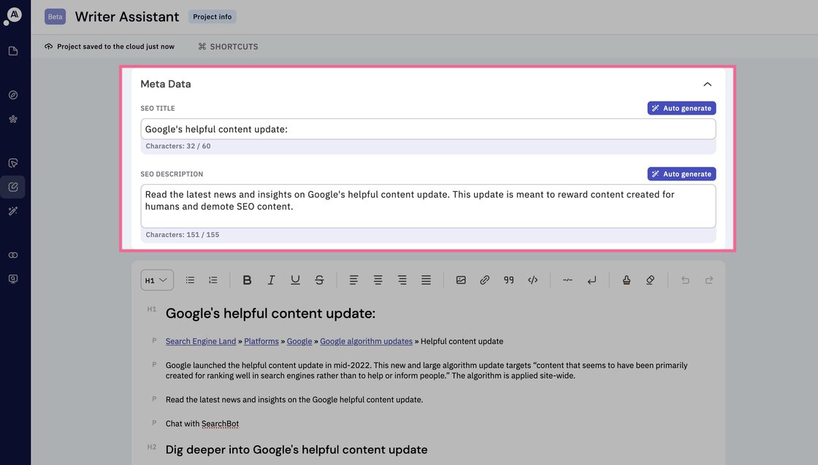Toggle underline formatting
The image size is (818, 465).
(x=295, y=280)
